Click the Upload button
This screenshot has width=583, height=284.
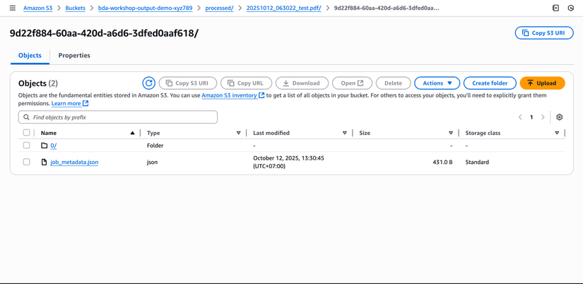542,83
